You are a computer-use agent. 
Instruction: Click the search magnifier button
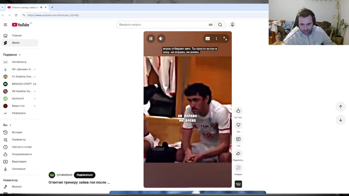[x=220, y=24]
